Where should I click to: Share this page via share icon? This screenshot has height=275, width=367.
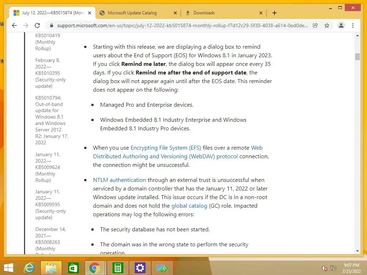[315, 25]
